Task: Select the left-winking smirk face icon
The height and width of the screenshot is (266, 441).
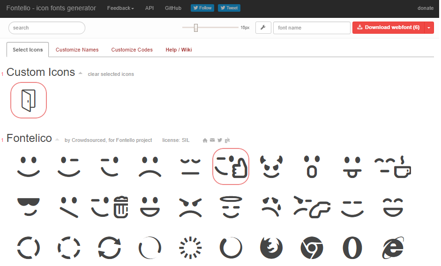Action: 109,167
